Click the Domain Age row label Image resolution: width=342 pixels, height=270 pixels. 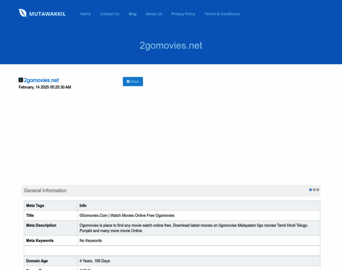point(37,261)
